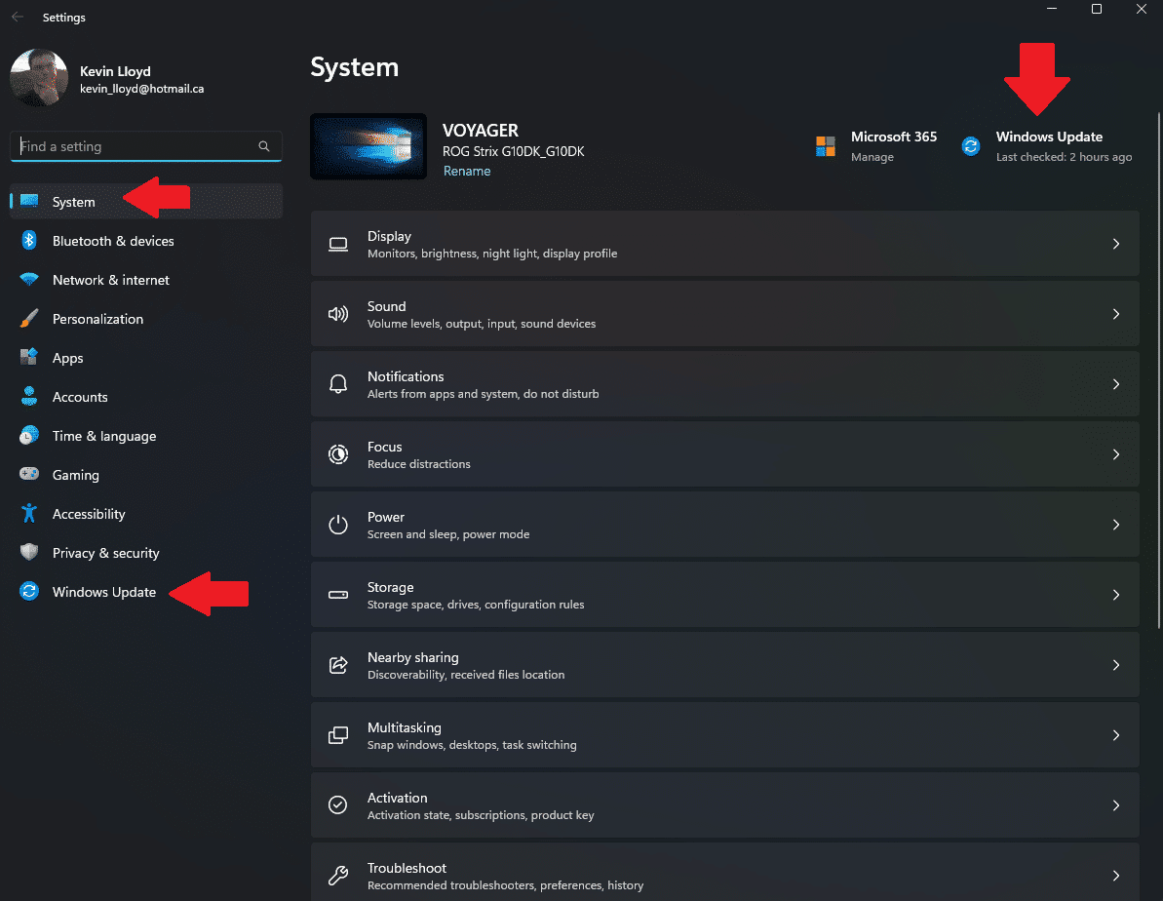Screen dimensions: 1163x901
Task: Open Windows Update heading at top right
Action: pyautogui.click(x=1050, y=137)
